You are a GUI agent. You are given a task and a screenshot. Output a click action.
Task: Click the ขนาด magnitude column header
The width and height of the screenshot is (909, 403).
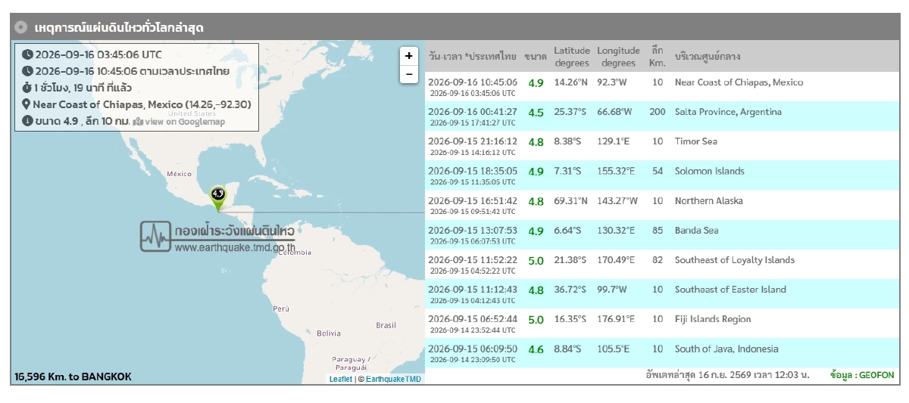(x=536, y=57)
